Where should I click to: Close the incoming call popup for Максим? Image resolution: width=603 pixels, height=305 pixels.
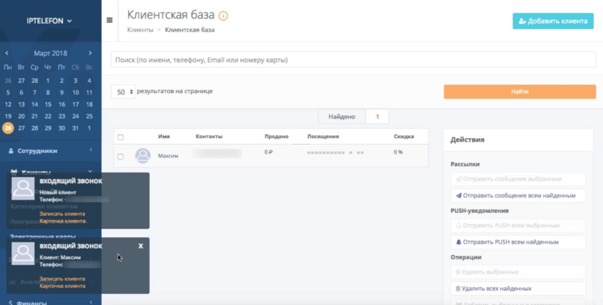click(x=141, y=246)
